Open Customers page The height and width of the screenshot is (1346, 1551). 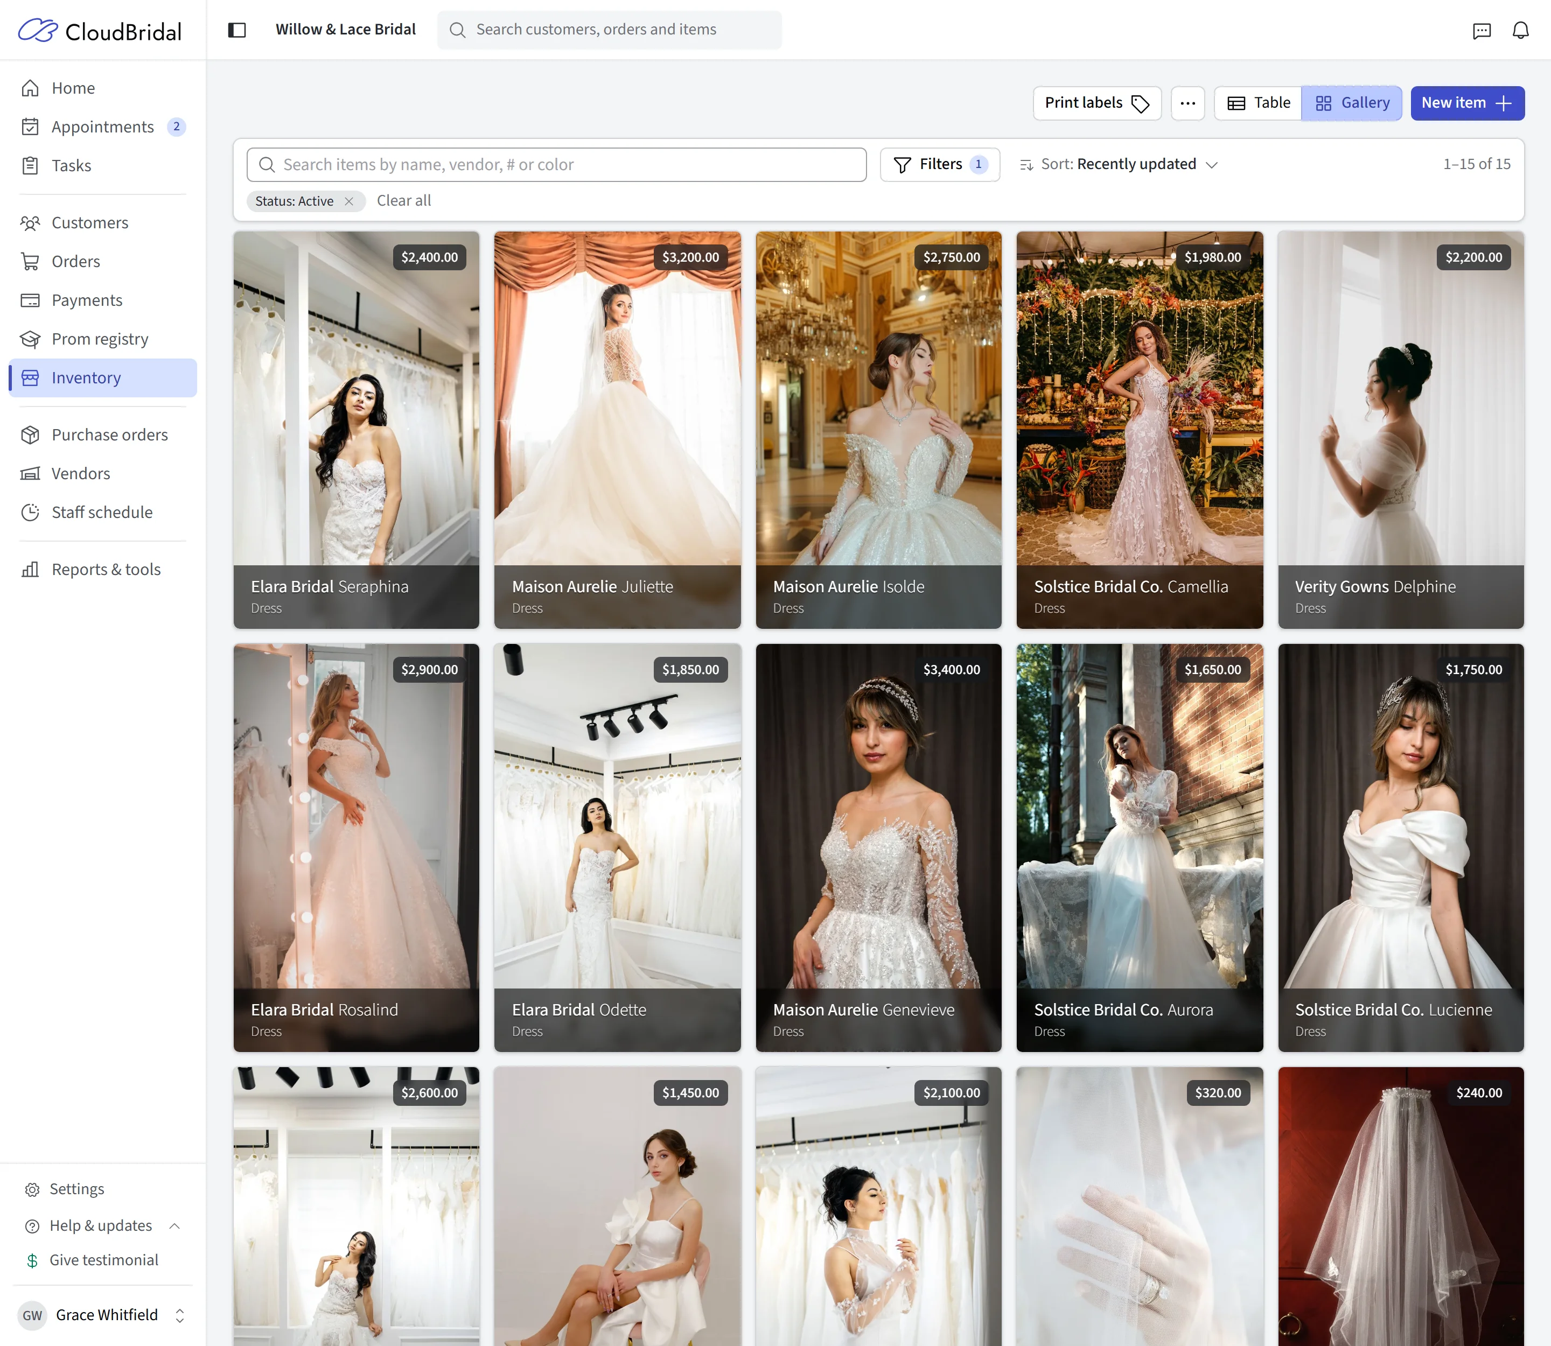tap(103, 222)
